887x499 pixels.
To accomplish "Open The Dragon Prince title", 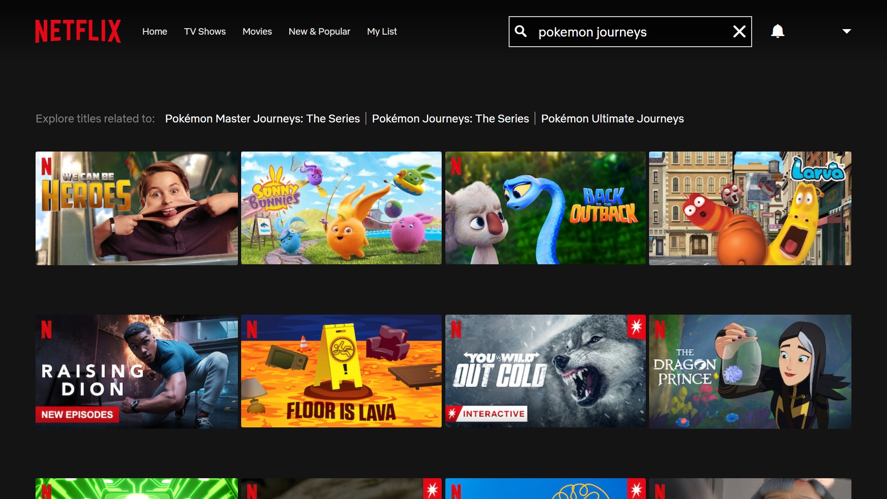I will point(750,371).
